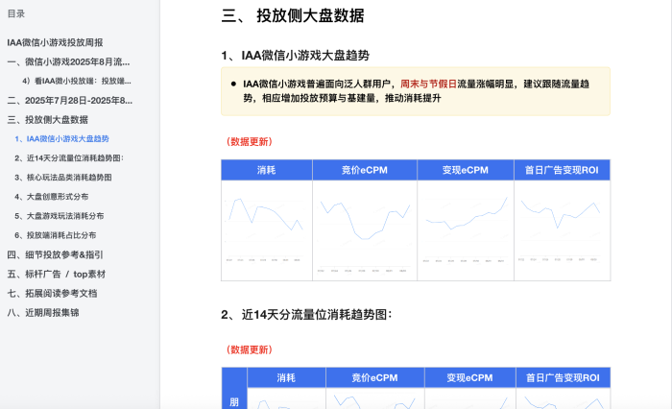Click main heading '三、 投放侧大盘数据'
This screenshot has height=409, width=672.
tap(293, 16)
